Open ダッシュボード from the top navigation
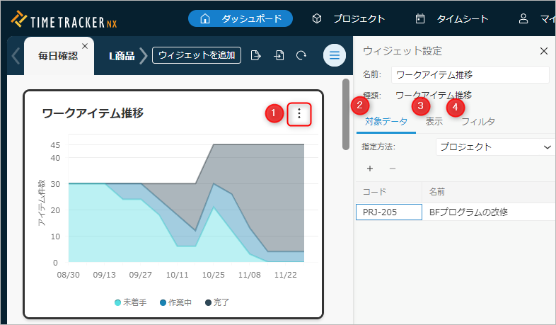Viewport: 556px width, 325px height. click(241, 18)
